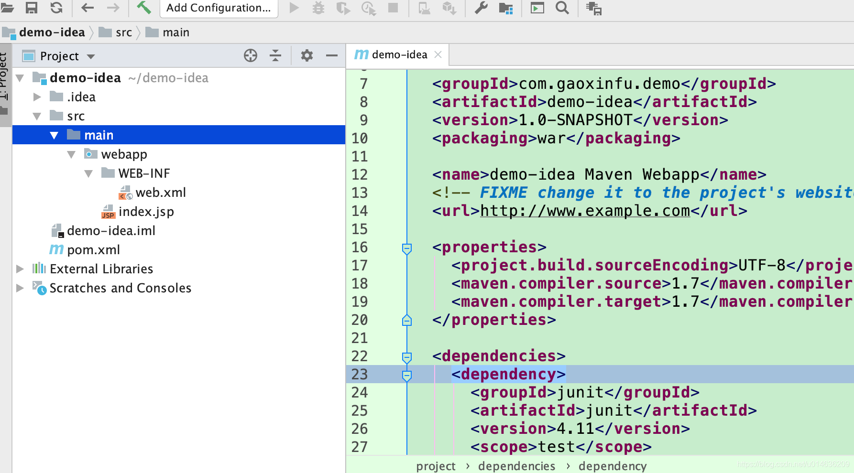Select the webapp folder
This screenshot has width=854, height=473.
124,154
